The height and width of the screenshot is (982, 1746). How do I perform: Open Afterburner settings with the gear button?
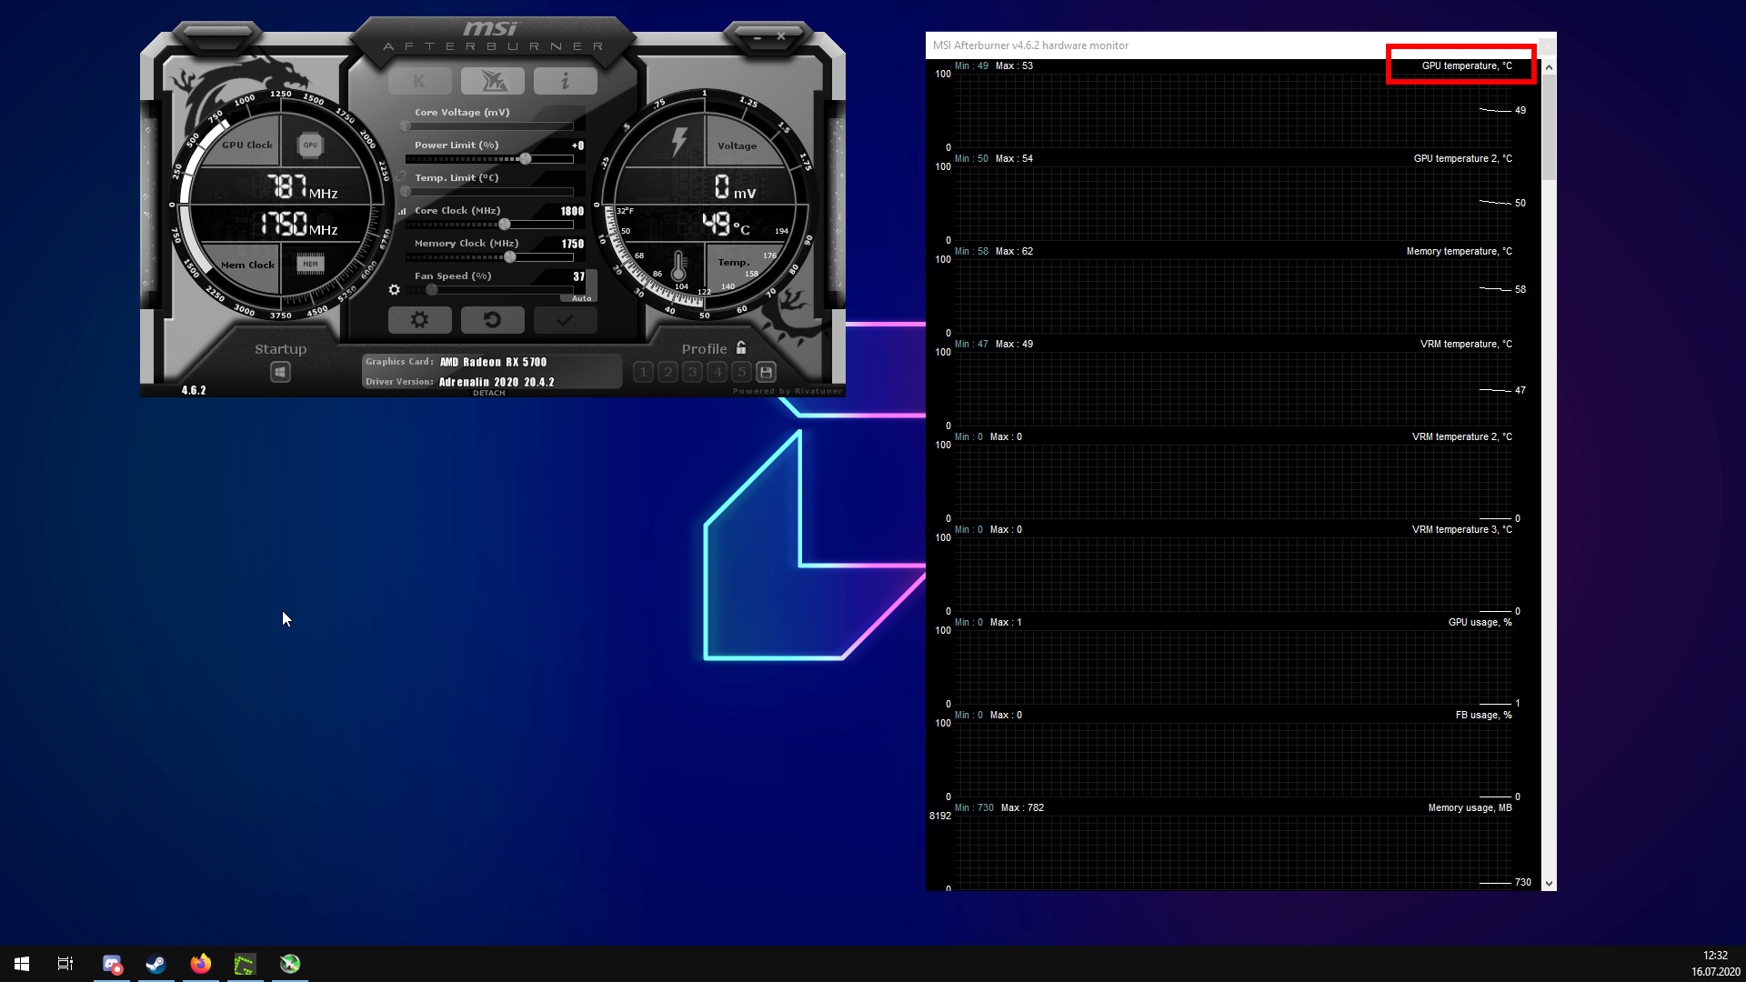click(x=419, y=319)
